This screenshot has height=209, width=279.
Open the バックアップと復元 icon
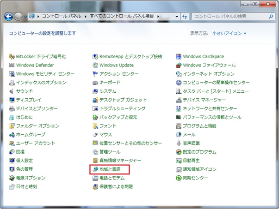click(x=95, y=117)
